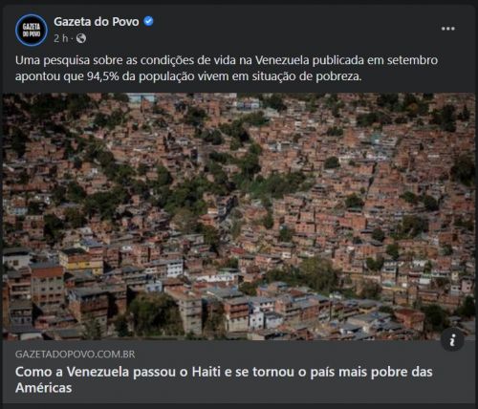Open the Gazeta do Povo page name

(x=97, y=22)
